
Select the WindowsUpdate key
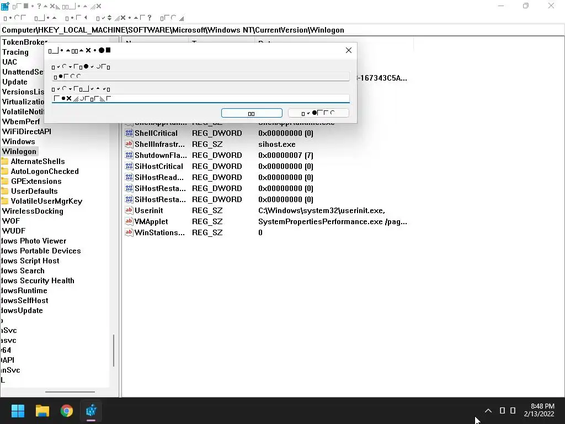(22, 310)
